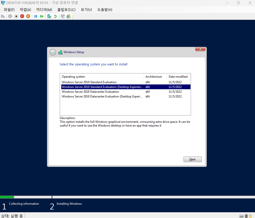Click the green setup progress bar
The height and width of the screenshot is (218, 255).
pyautogui.click(x=7, y=197)
